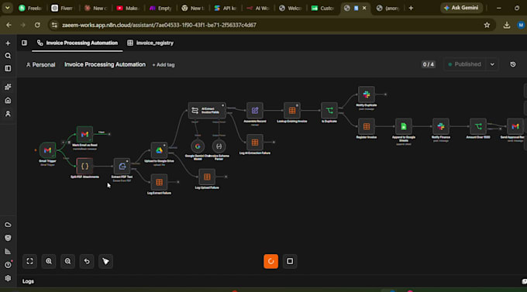The image size is (527, 292).
Task: Expand the Published dropdown arrow
Action: [492, 64]
